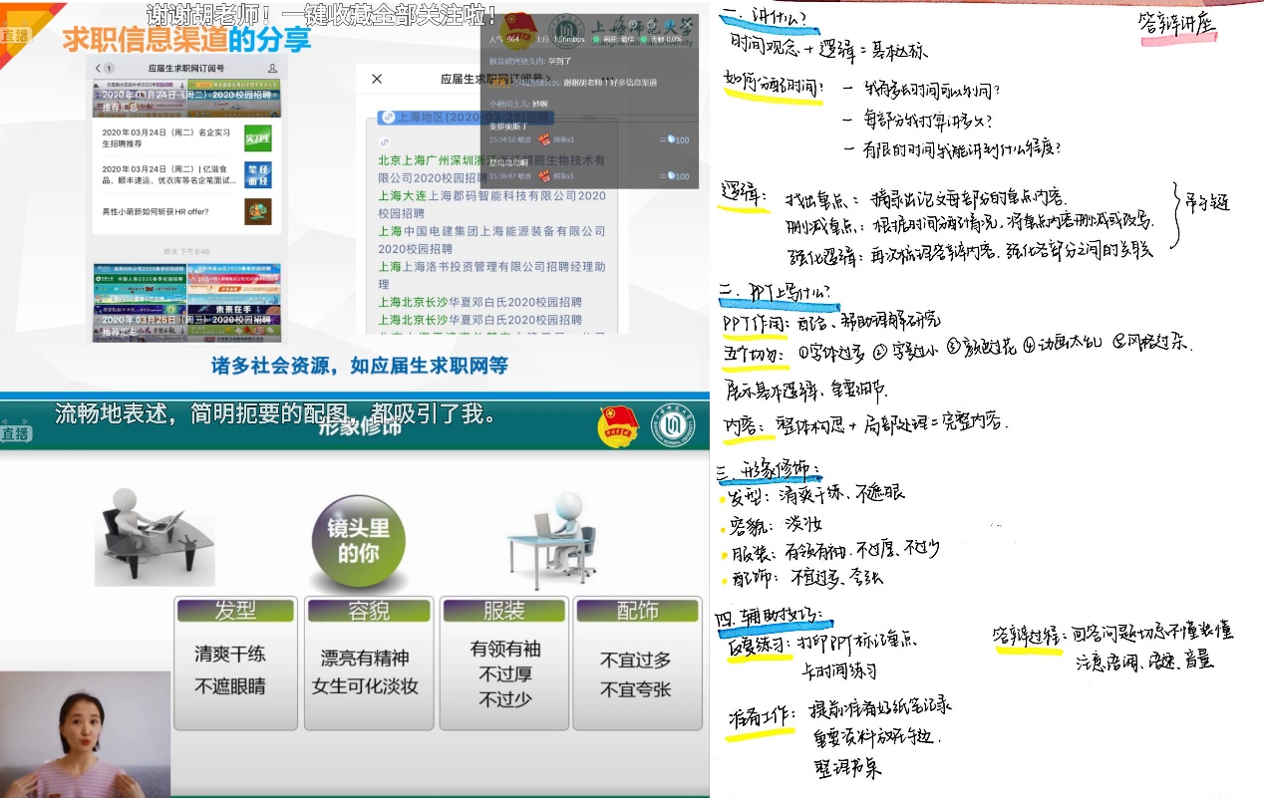This screenshot has width=1264, height=798.
Task: Click the 直播 badge on top slide
Action: coord(15,35)
